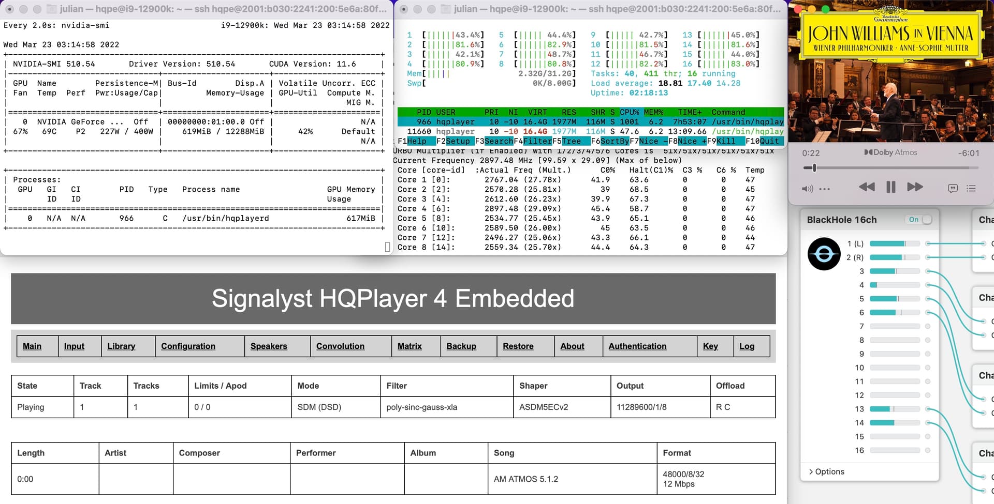Click channel 5 output connector node

point(928,299)
